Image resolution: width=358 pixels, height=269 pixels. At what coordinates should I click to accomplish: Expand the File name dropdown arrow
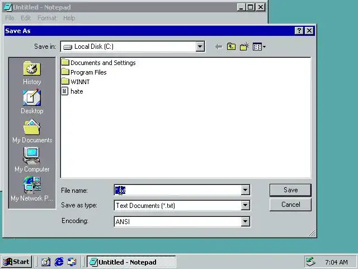pos(245,190)
